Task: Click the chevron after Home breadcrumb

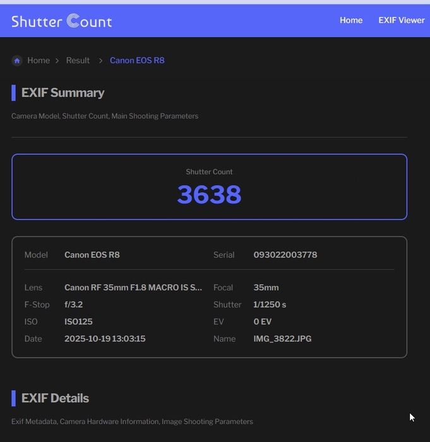Action: tap(57, 61)
